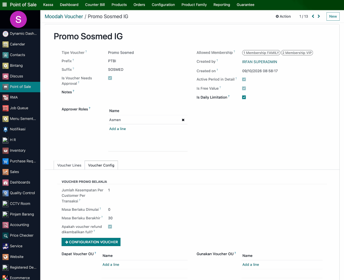344x280 pixels.
Task: Open the IRFAN SUPERADMIN creator link
Action: point(260,62)
